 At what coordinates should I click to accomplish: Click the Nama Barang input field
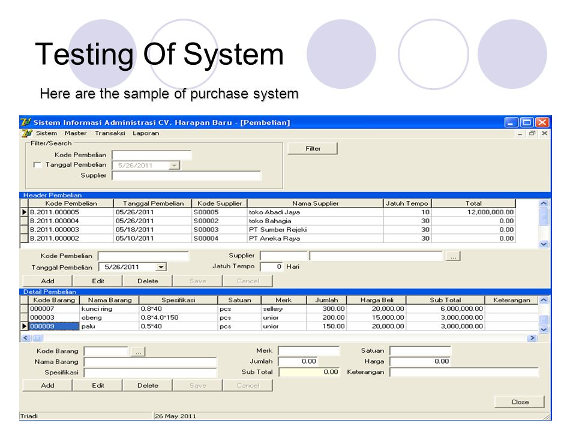click(150, 362)
